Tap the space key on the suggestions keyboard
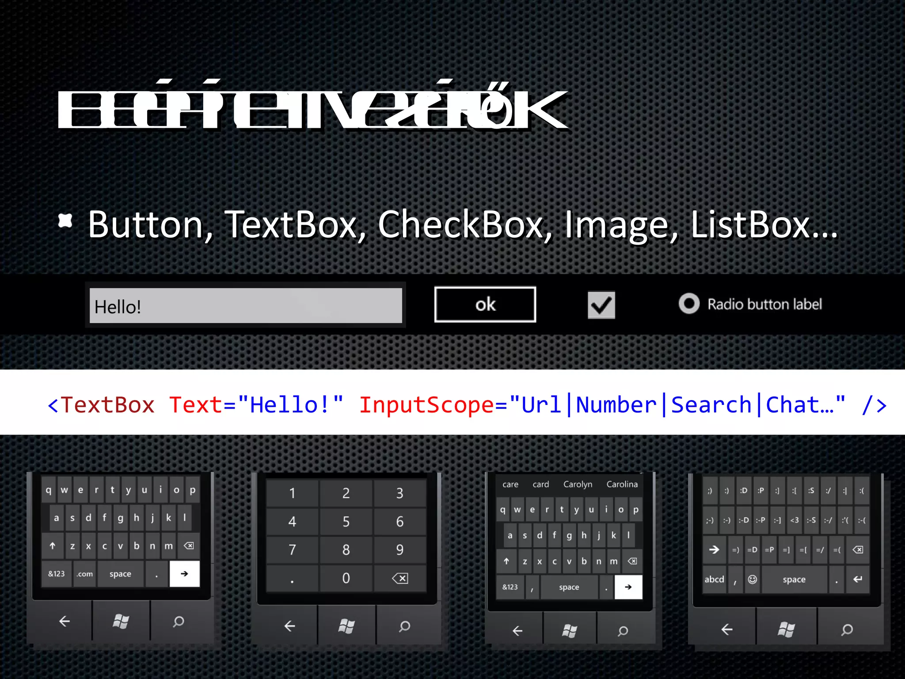The height and width of the screenshot is (679, 905). [569, 587]
